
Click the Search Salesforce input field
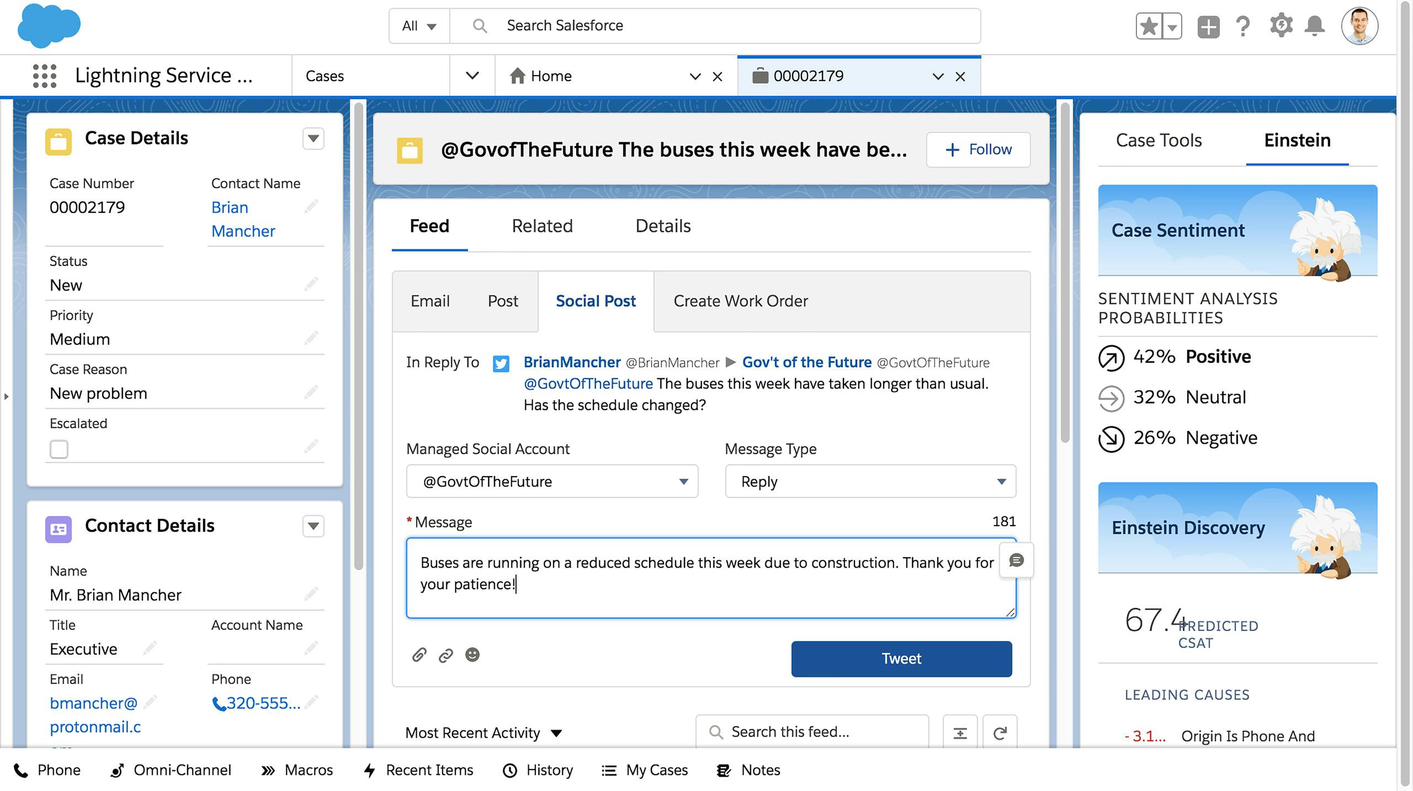(x=715, y=26)
